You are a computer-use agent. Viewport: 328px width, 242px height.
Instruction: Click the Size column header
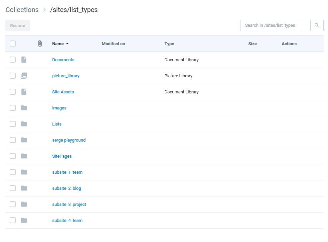pos(253,44)
